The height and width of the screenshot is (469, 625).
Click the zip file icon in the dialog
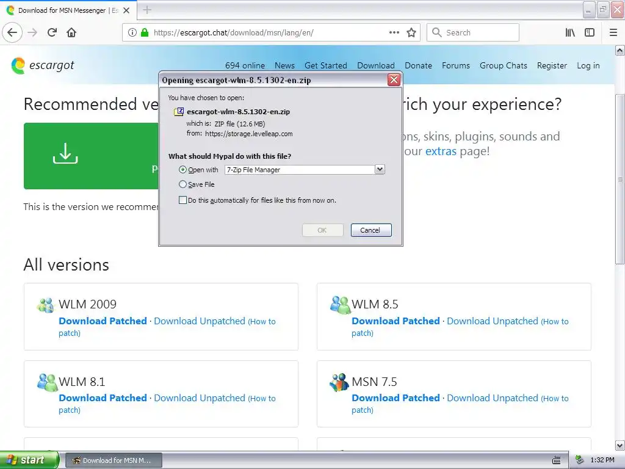[179, 112]
